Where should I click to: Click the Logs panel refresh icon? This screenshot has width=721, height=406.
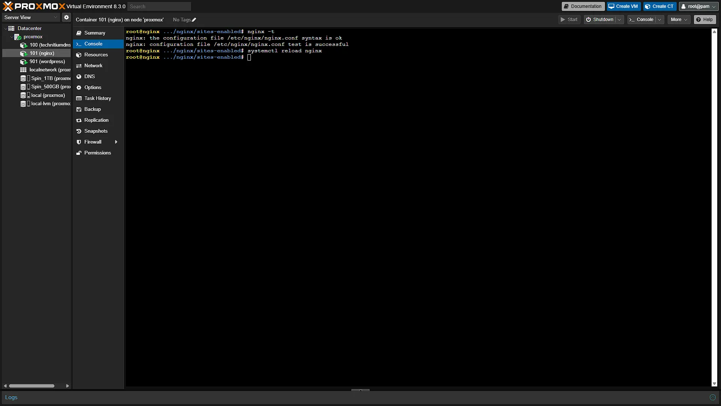[712, 397]
